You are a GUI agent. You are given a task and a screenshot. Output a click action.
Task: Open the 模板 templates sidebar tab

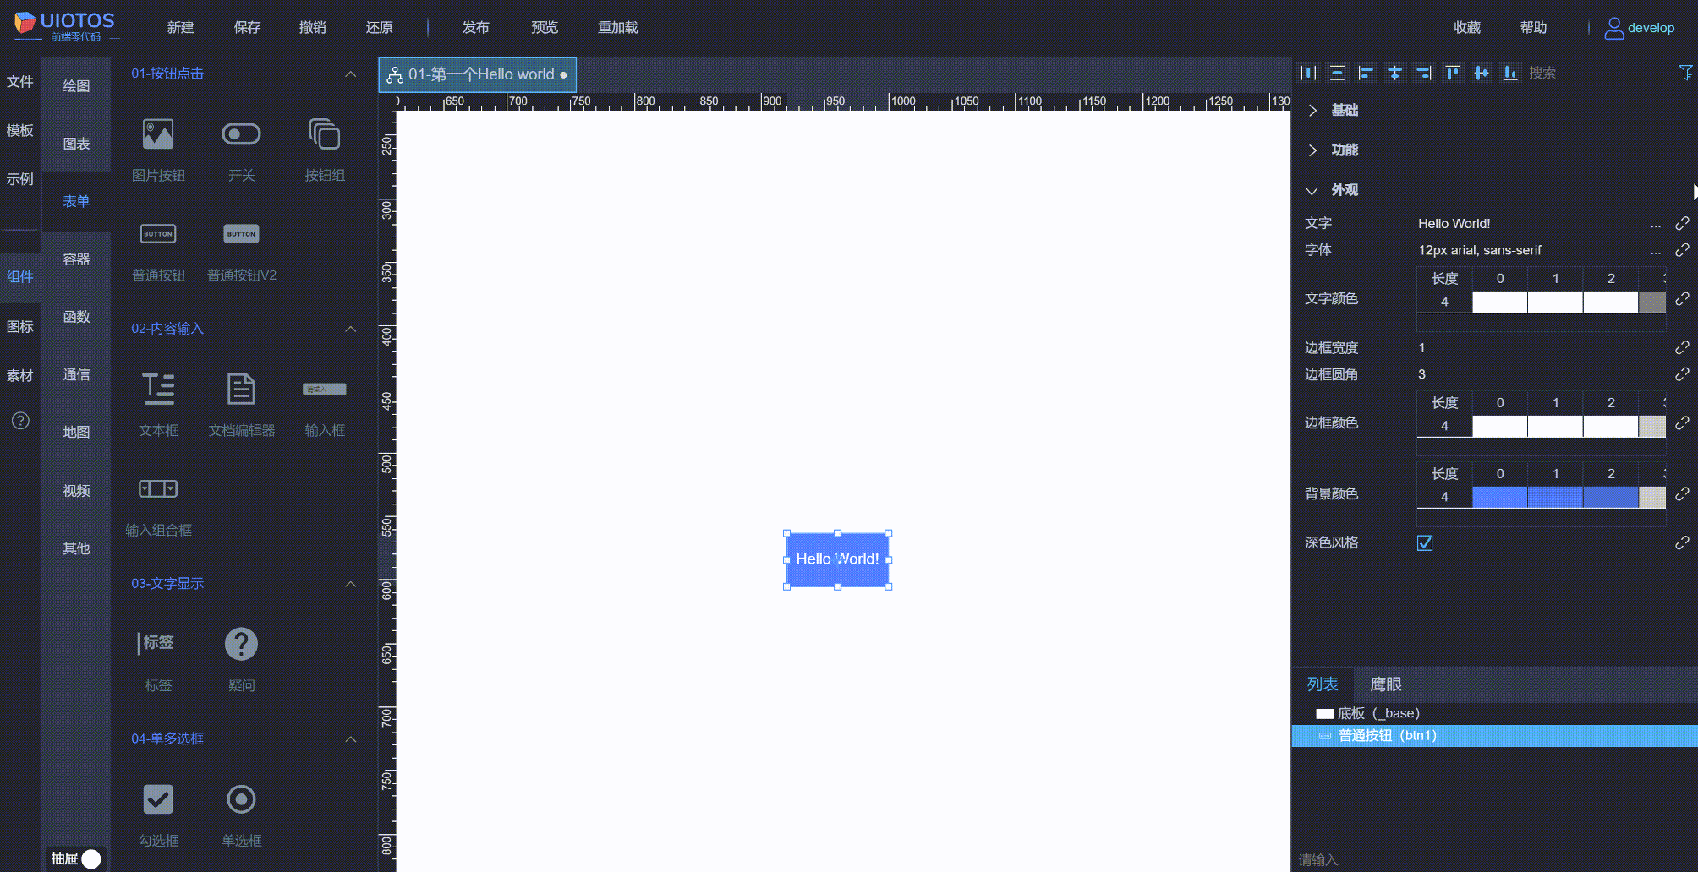point(20,130)
